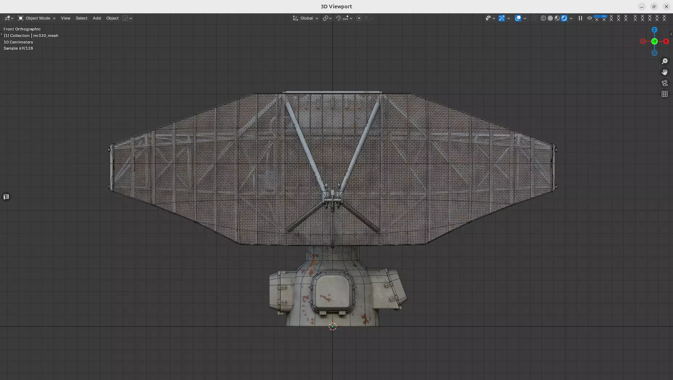Viewport: 673px width, 380px height.
Task: Close the 3D Viewport window
Action: (666, 7)
